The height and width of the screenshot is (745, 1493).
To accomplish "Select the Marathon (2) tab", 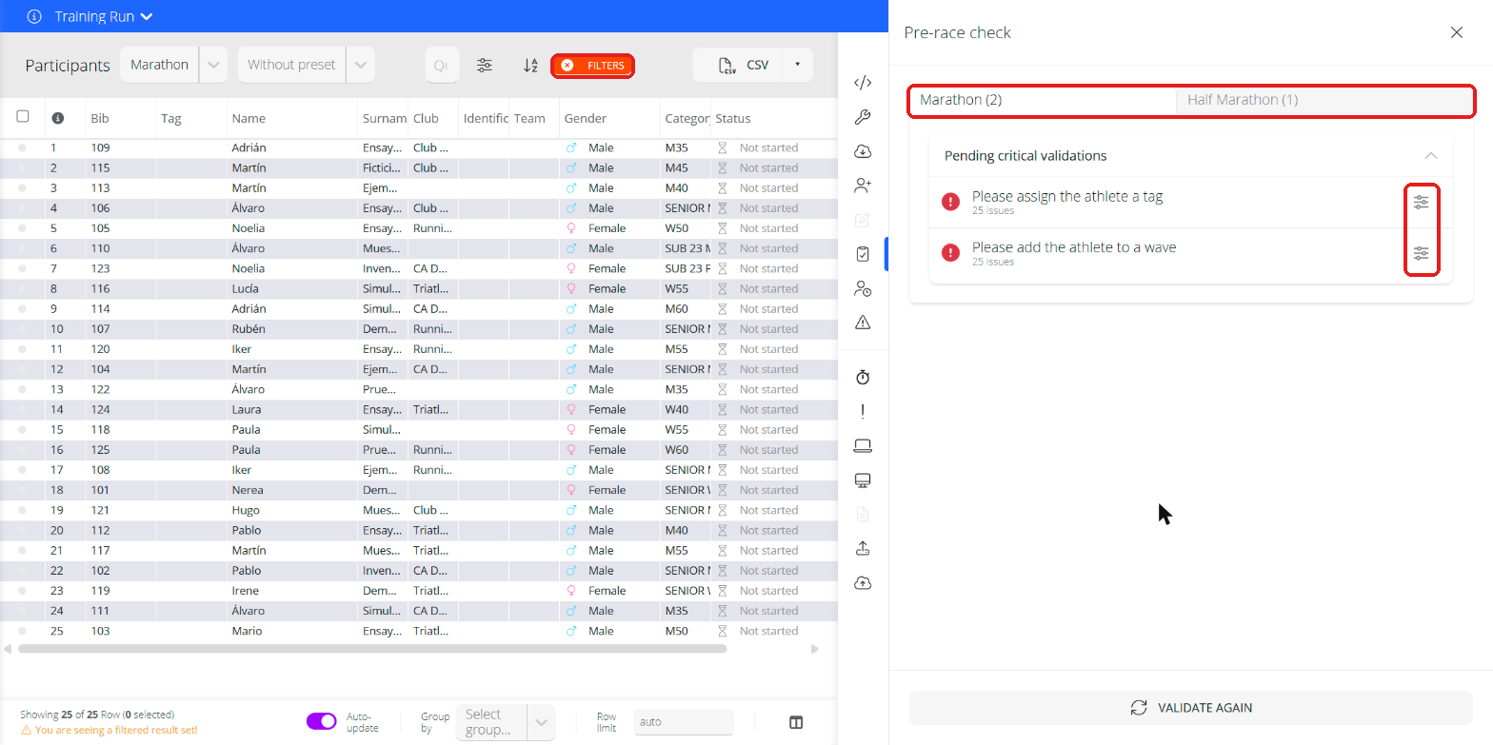I will [x=1044, y=100].
